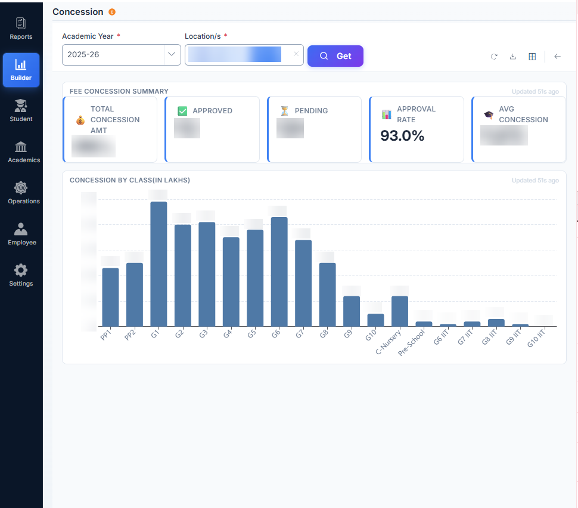Open Settings from the sidebar
Screen dimensions: 578x508
21,275
